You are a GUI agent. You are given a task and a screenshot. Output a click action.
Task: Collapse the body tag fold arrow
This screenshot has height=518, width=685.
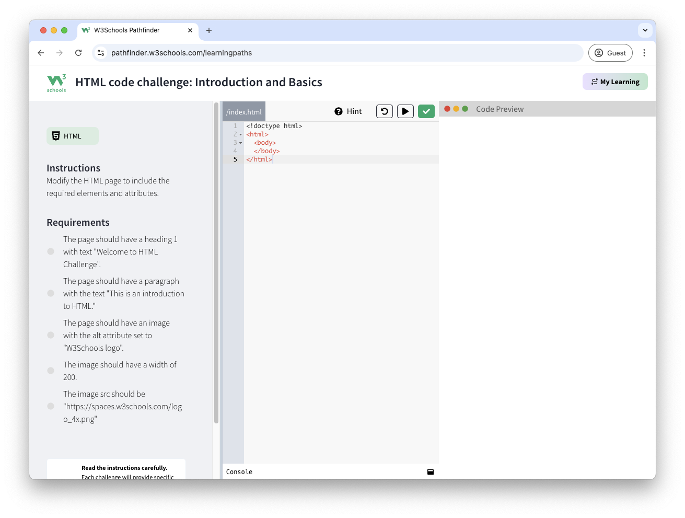click(x=241, y=143)
